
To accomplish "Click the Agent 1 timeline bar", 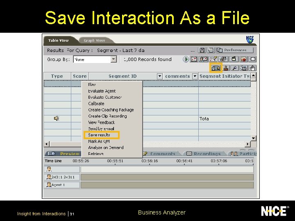I will click(167, 185).
